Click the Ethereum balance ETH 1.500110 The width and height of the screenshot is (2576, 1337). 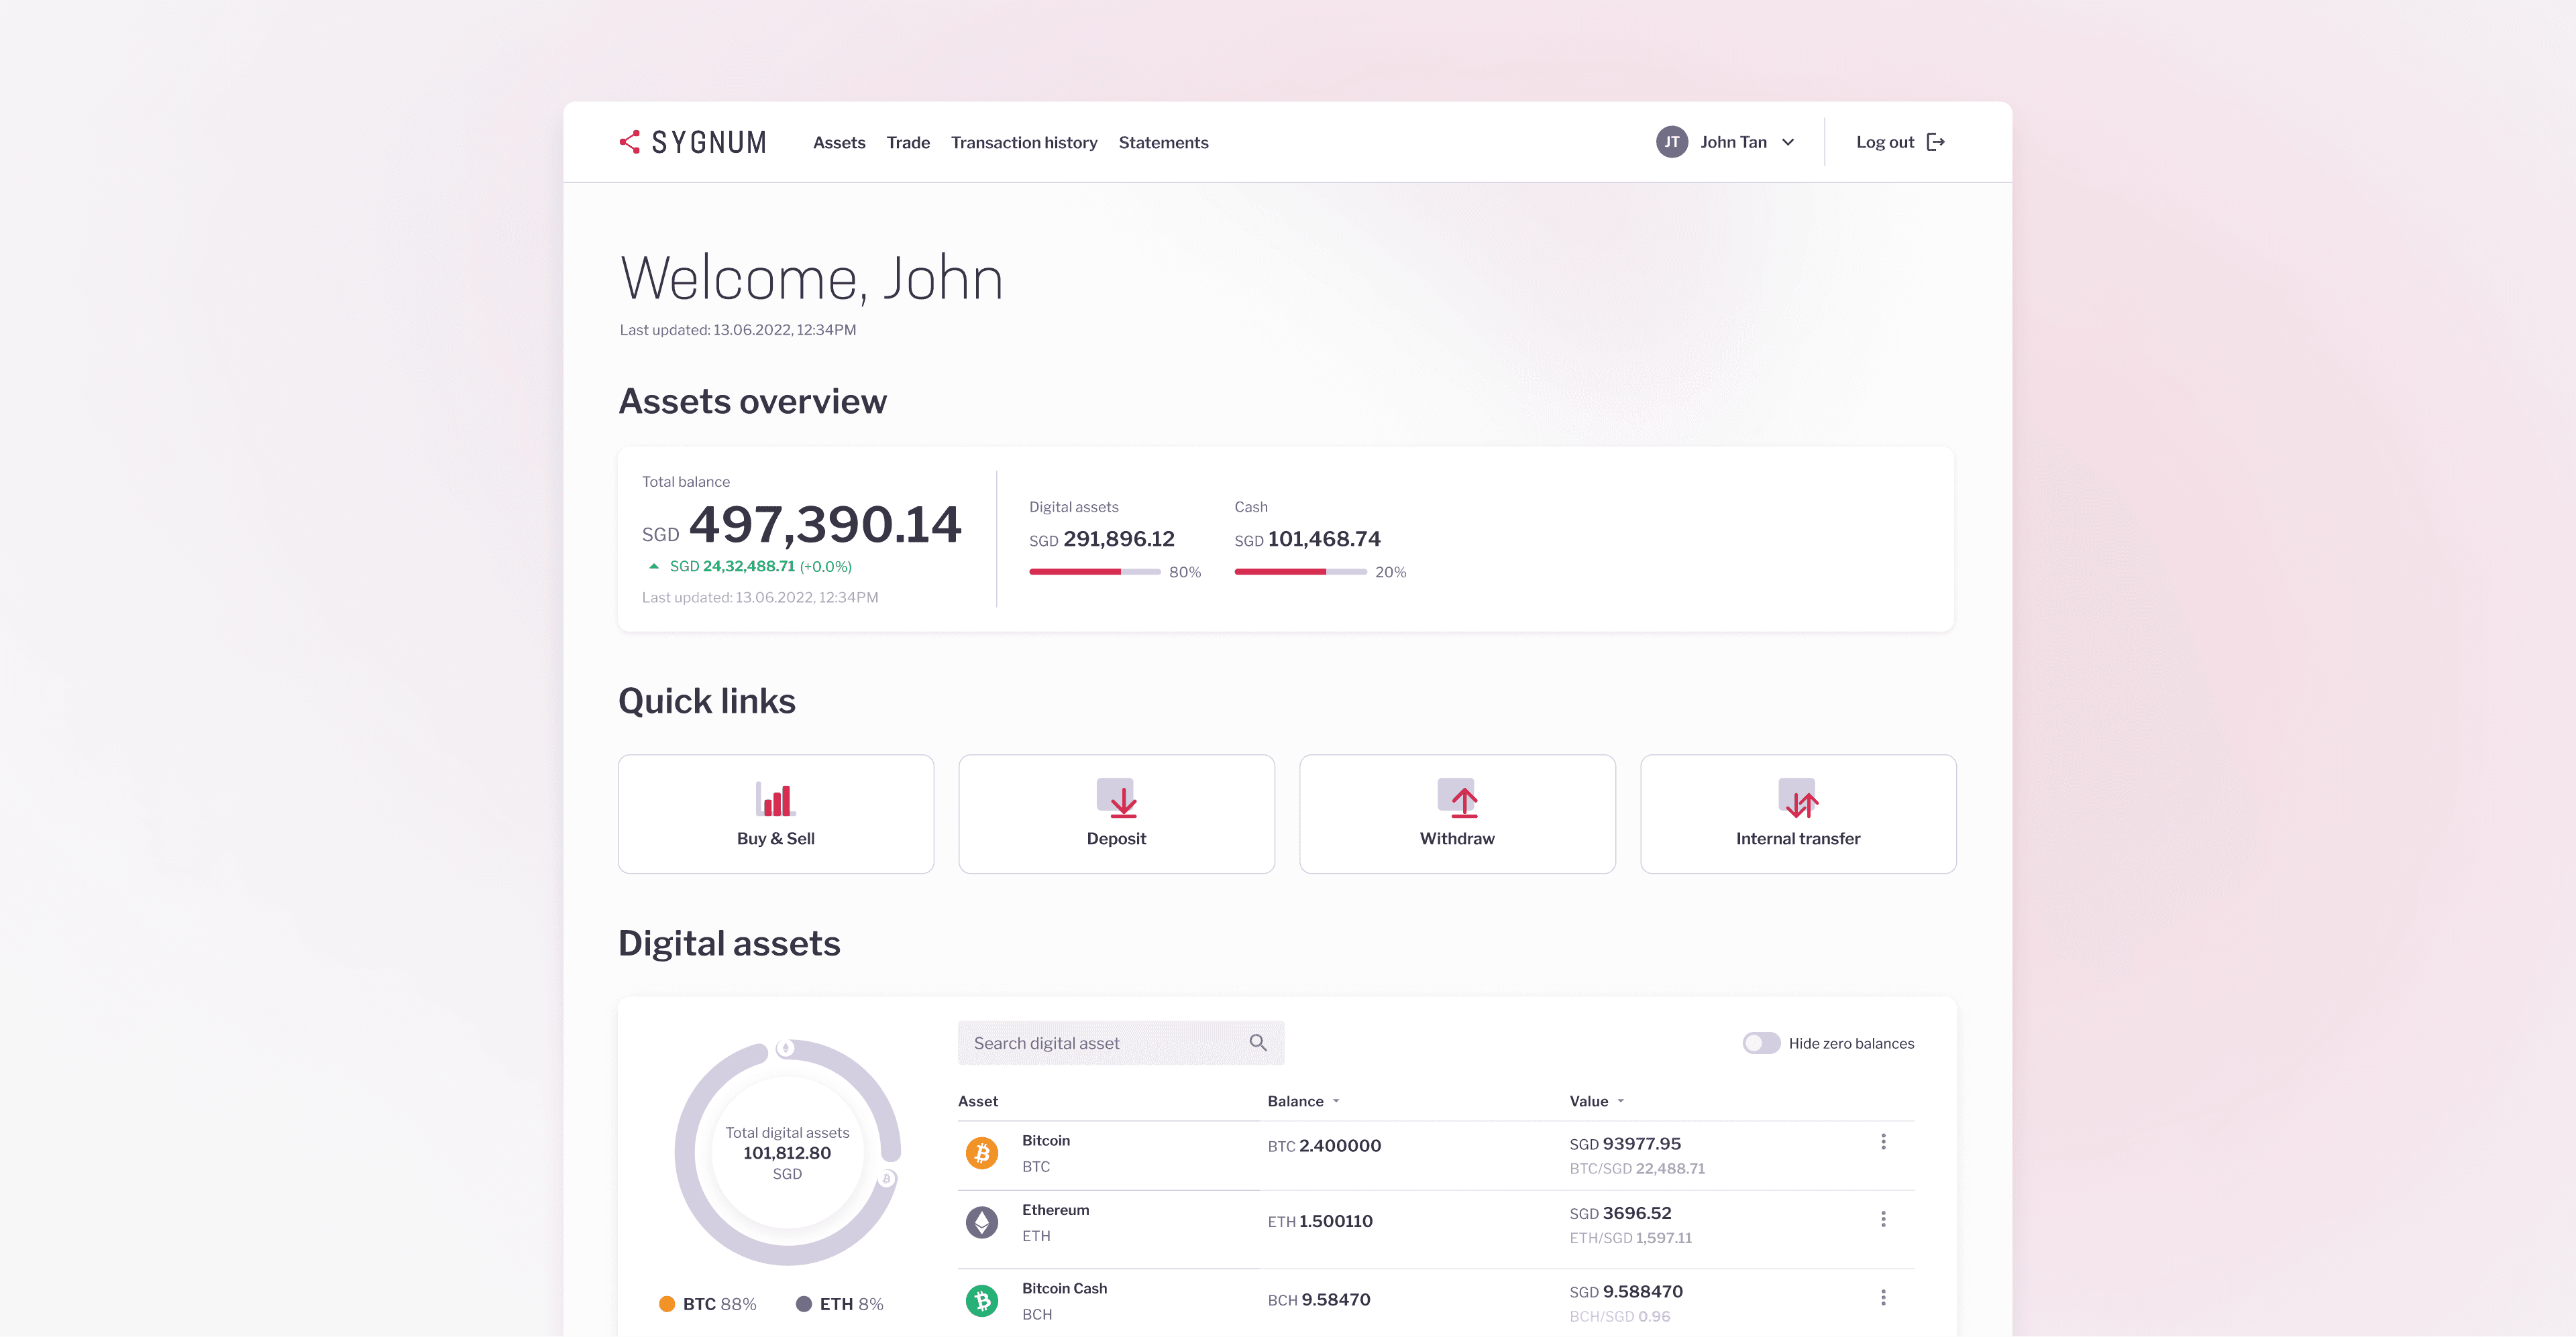1320,1221
